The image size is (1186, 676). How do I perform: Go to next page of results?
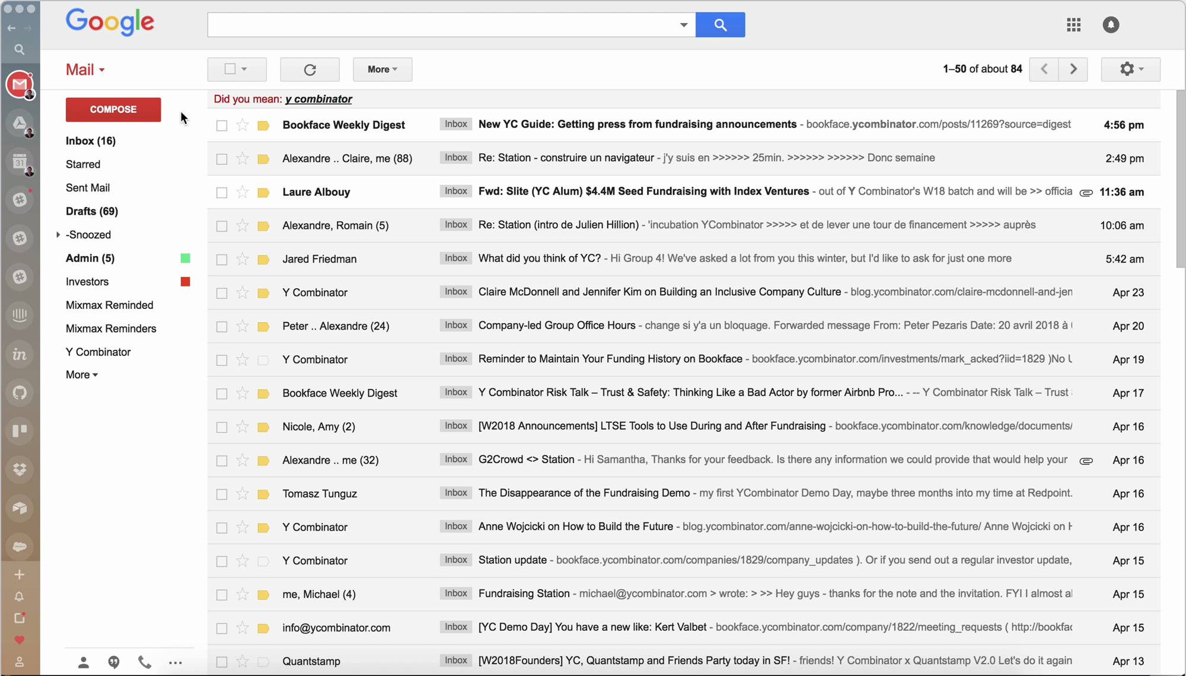1073,69
